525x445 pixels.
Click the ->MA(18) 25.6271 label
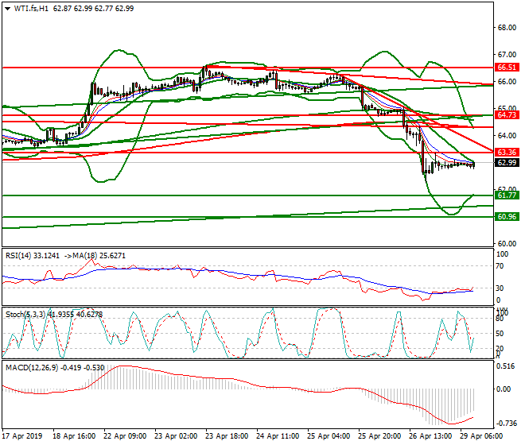click(x=95, y=256)
